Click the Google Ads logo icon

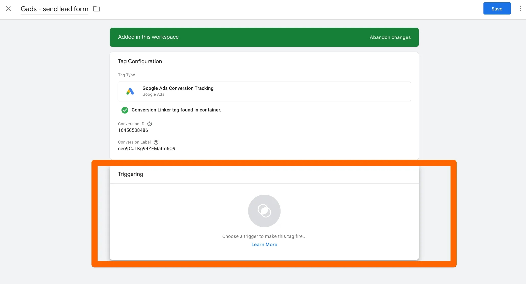(x=130, y=91)
